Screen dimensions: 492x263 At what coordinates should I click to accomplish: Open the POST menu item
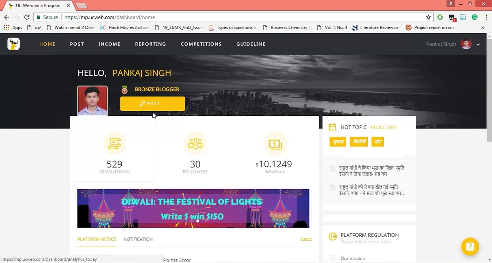77,44
